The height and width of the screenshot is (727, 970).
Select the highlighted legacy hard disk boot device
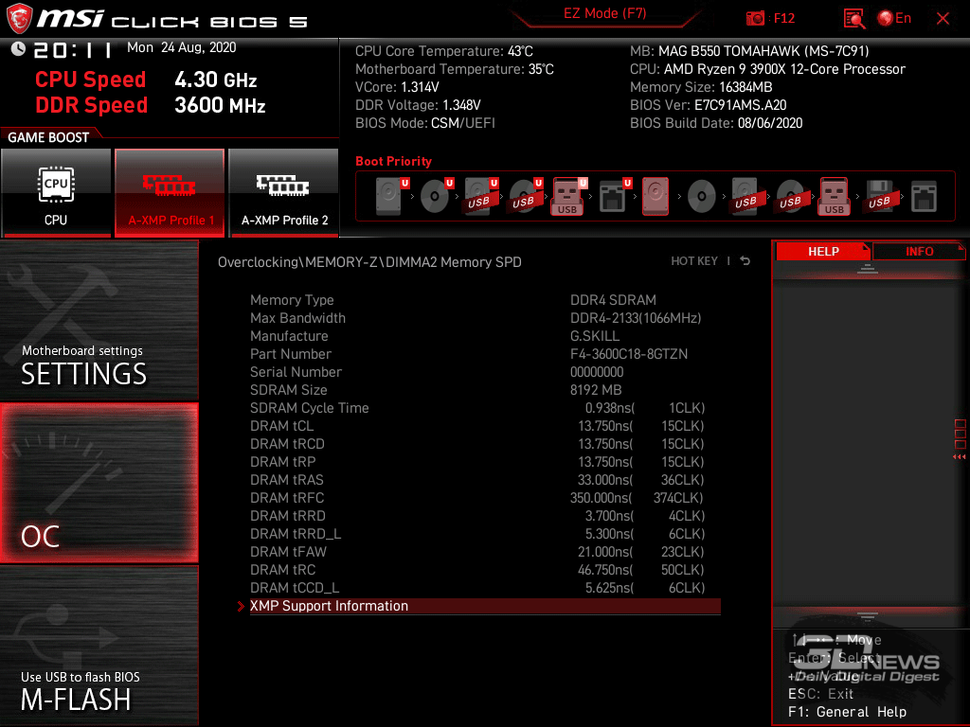tap(656, 196)
